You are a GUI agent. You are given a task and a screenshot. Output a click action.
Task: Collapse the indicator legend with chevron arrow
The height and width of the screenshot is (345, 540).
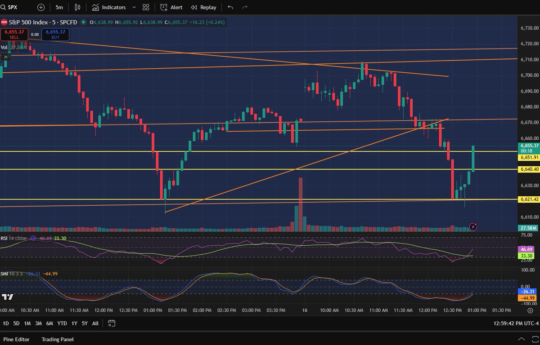(x=6, y=57)
